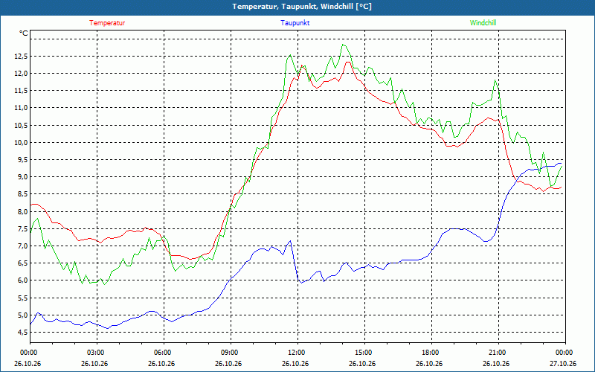Click the 12,5 y-axis value
Screen dimensions: 595x372
point(21,57)
